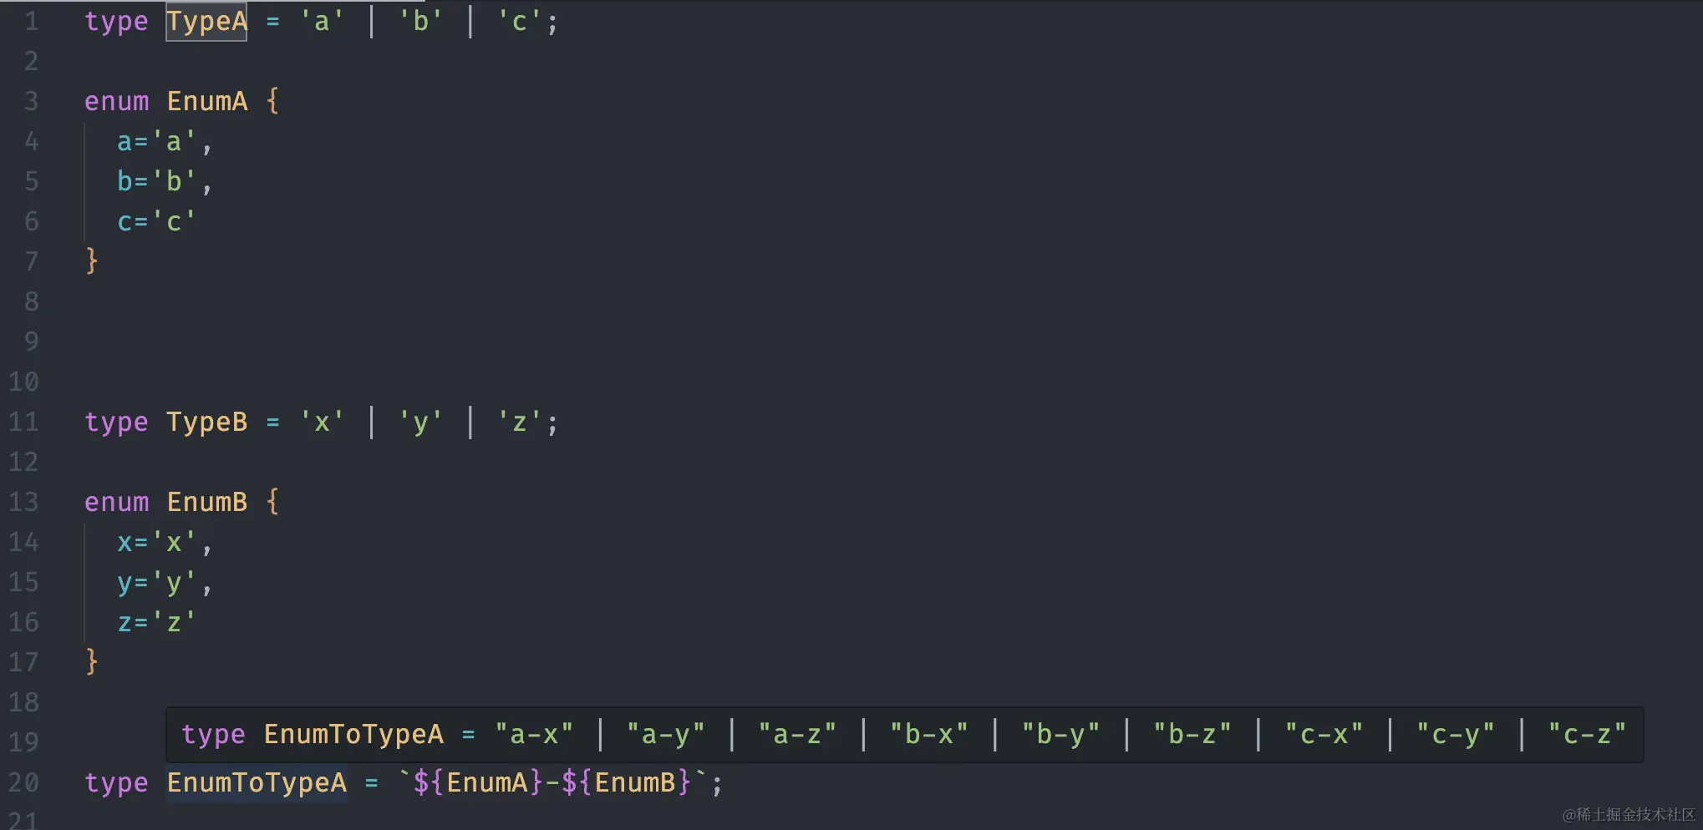Click the 'y' string literal on line 11
This screenshot has height=830, width=1703.
[420, 423]
